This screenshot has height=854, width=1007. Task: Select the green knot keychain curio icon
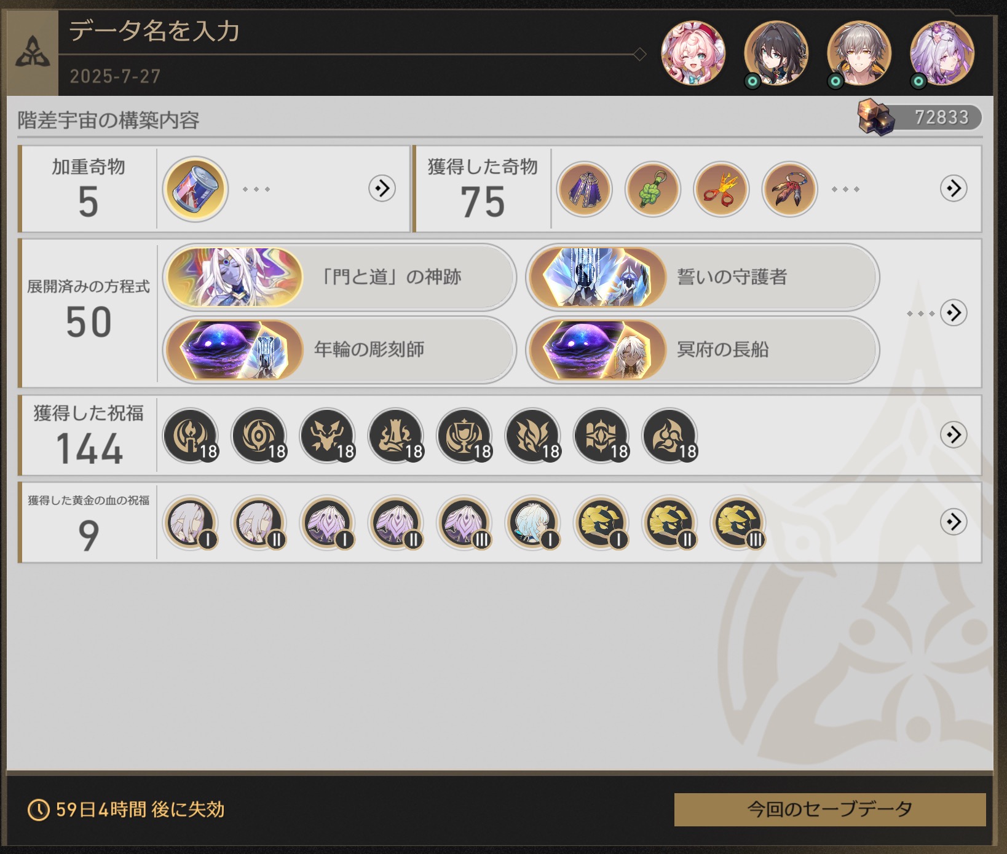[x=653, y=189]
